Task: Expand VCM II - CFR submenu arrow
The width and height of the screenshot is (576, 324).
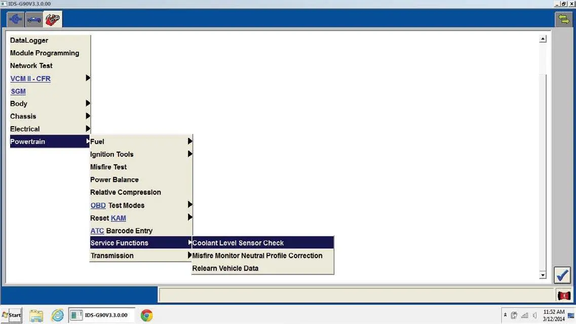Action: [x=88, y=78]
